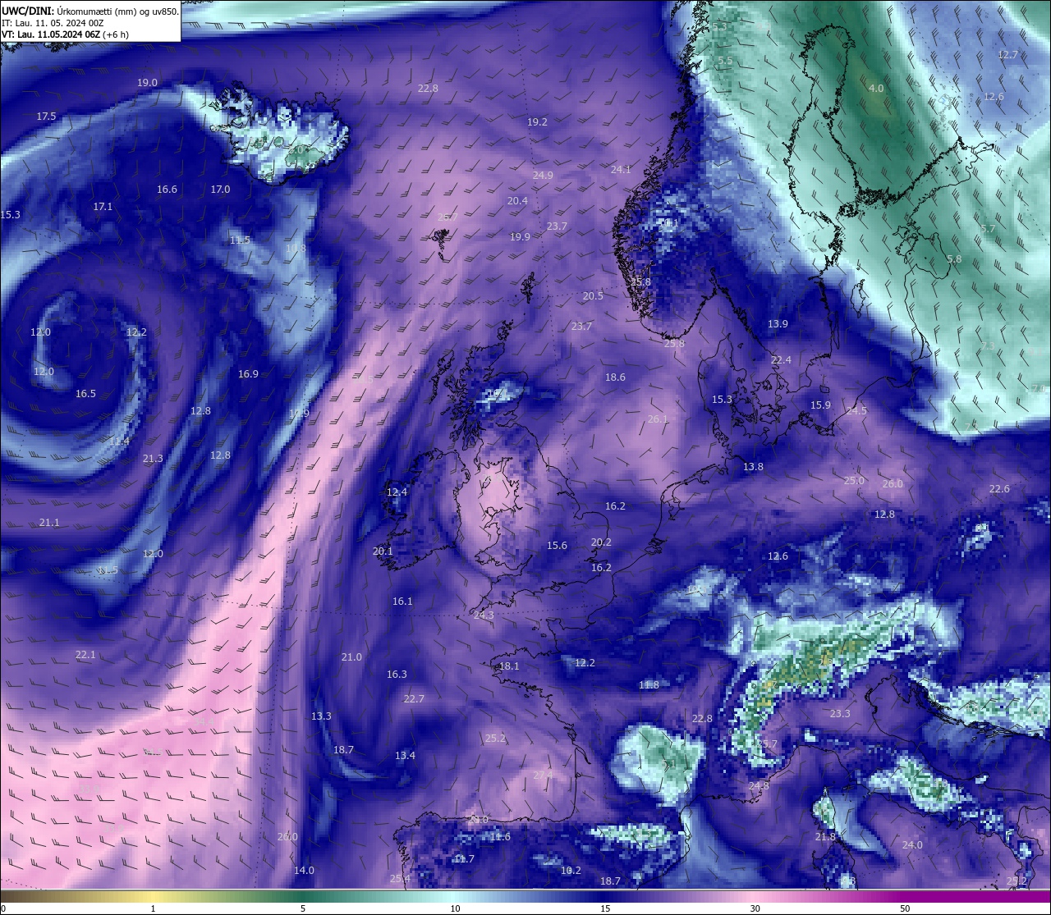The width and height of the screenshot is (1051, 915).
Task: Click the 24.5 value label
Action: pos(856,411)
